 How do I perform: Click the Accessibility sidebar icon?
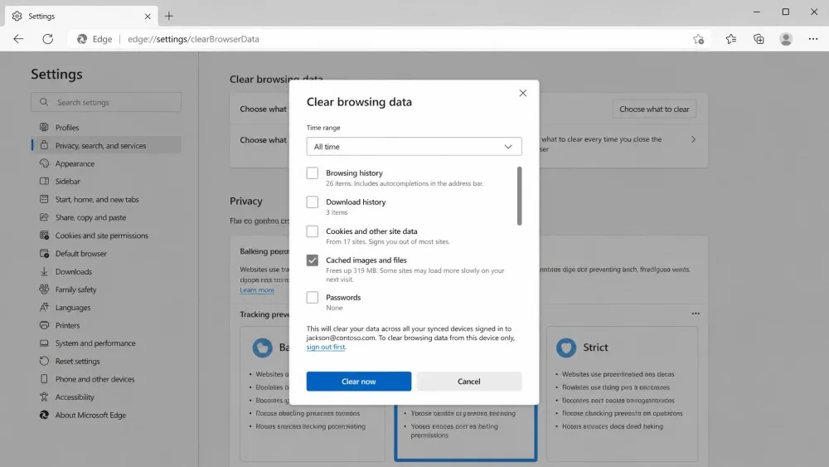pyautogui.click(x=44, y=396)
